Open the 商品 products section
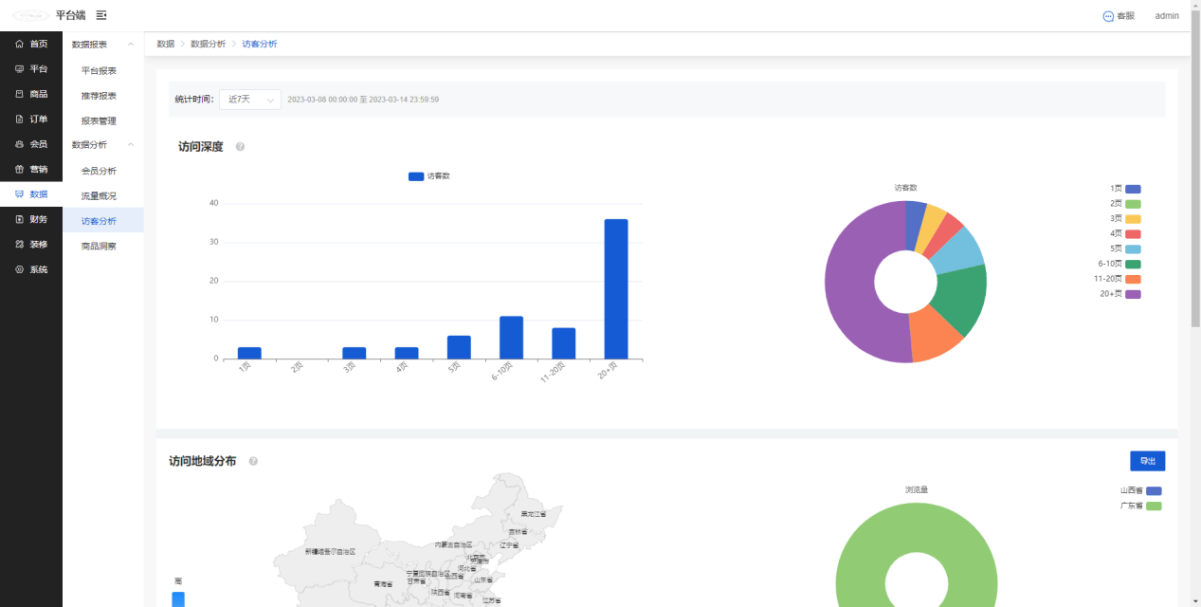1201x607 pixels. tap(31, 94)
